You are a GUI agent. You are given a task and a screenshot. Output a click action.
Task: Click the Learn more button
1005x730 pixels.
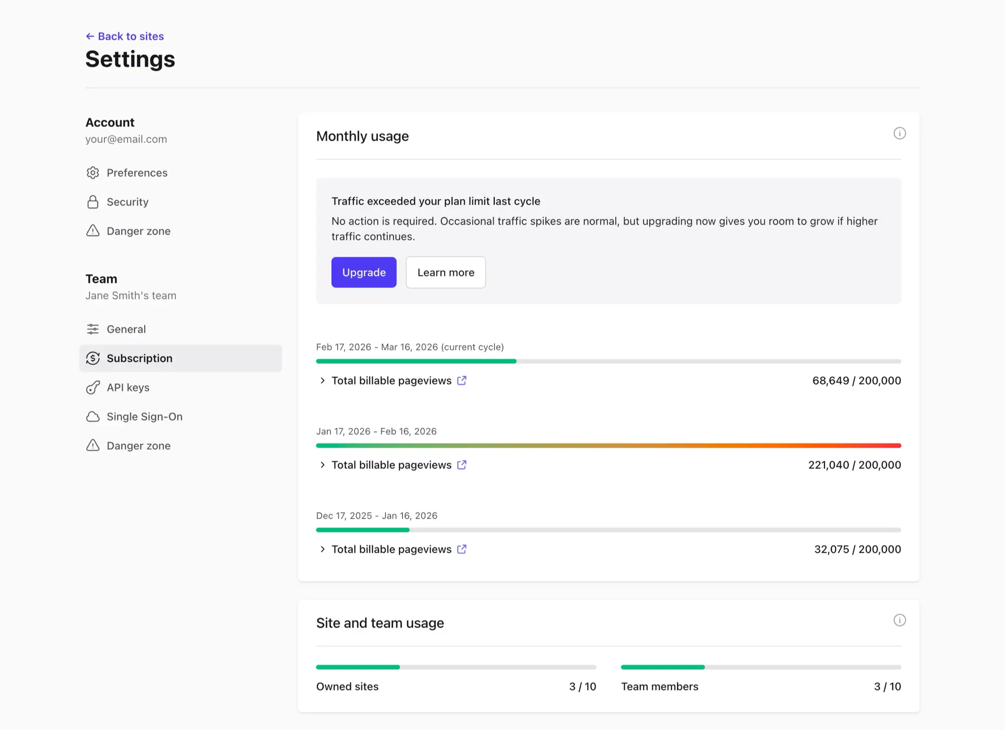coord(446,273)
